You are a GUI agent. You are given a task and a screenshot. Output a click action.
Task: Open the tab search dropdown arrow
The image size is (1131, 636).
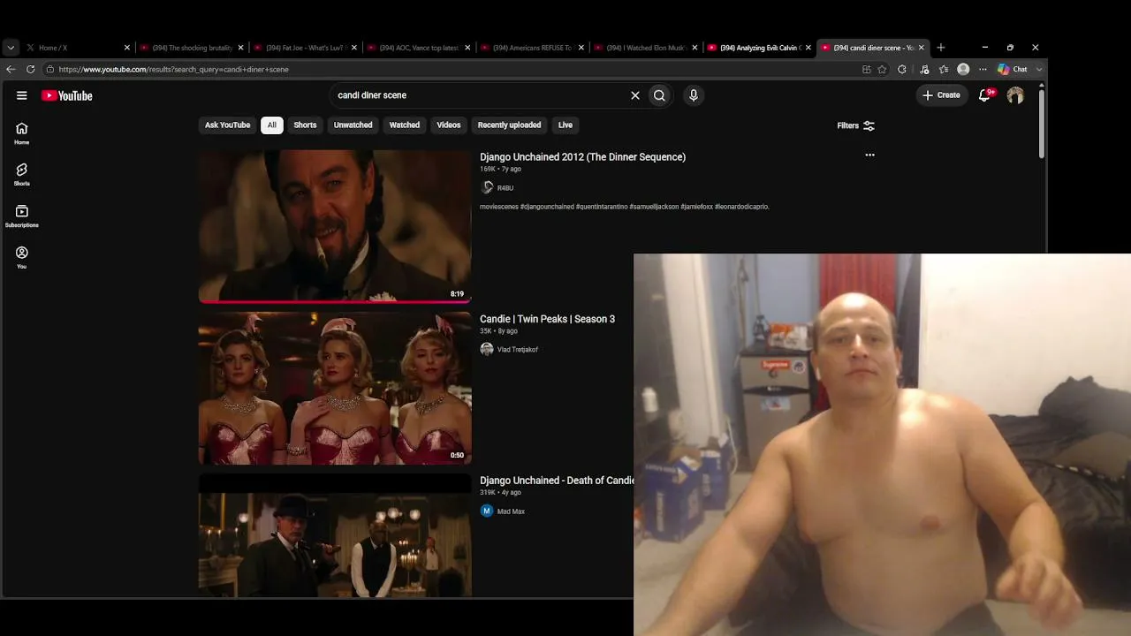coord(11,48)
